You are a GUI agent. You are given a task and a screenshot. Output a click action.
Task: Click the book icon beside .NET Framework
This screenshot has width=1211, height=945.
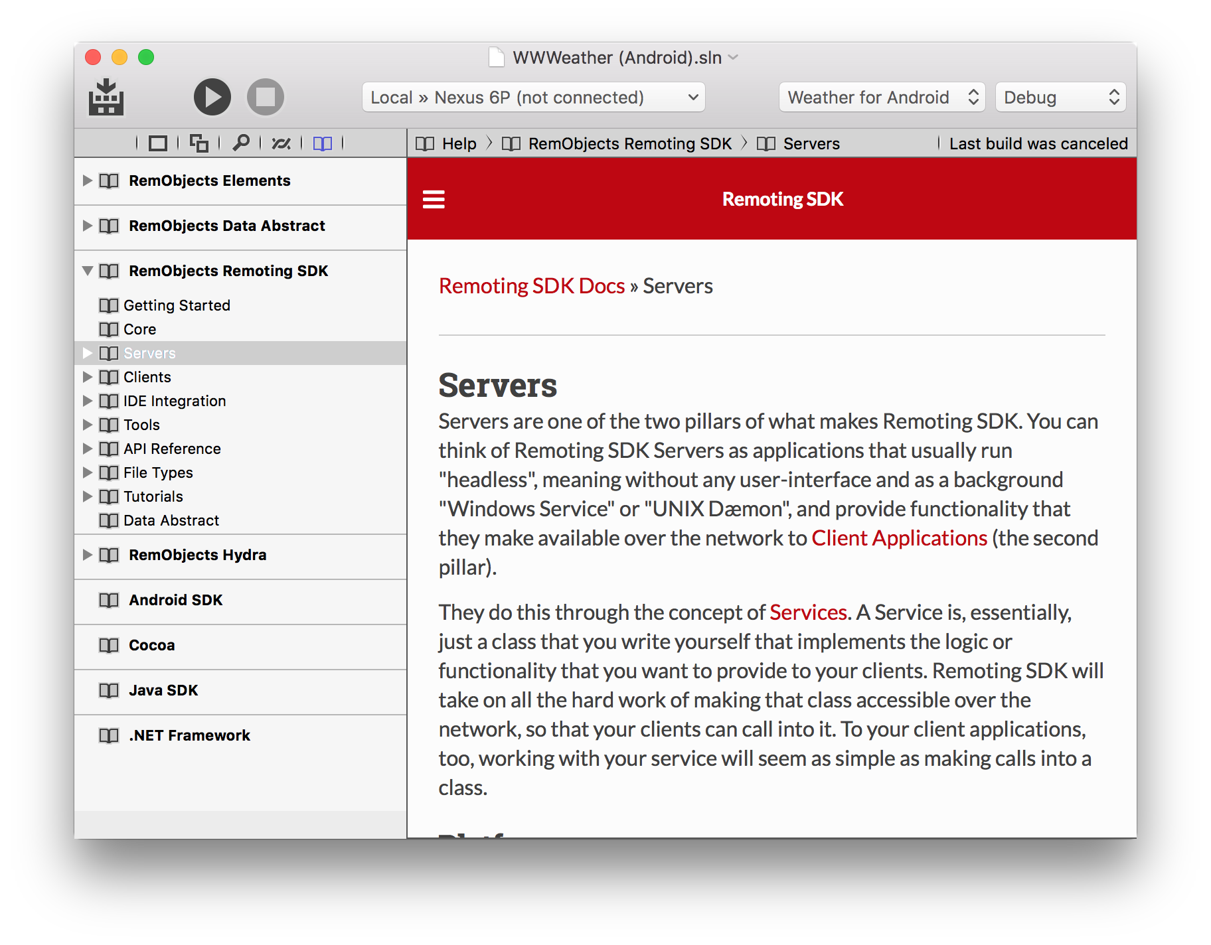tap(109, 735)
